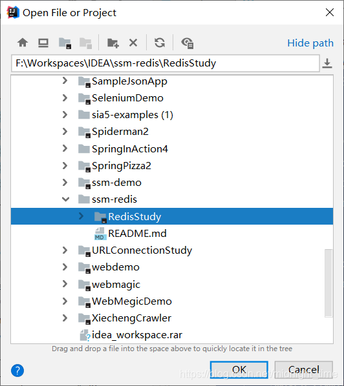Screen dimensions: 344x386
Task: Click the ssm-demo folder icon
Action: 84,183
